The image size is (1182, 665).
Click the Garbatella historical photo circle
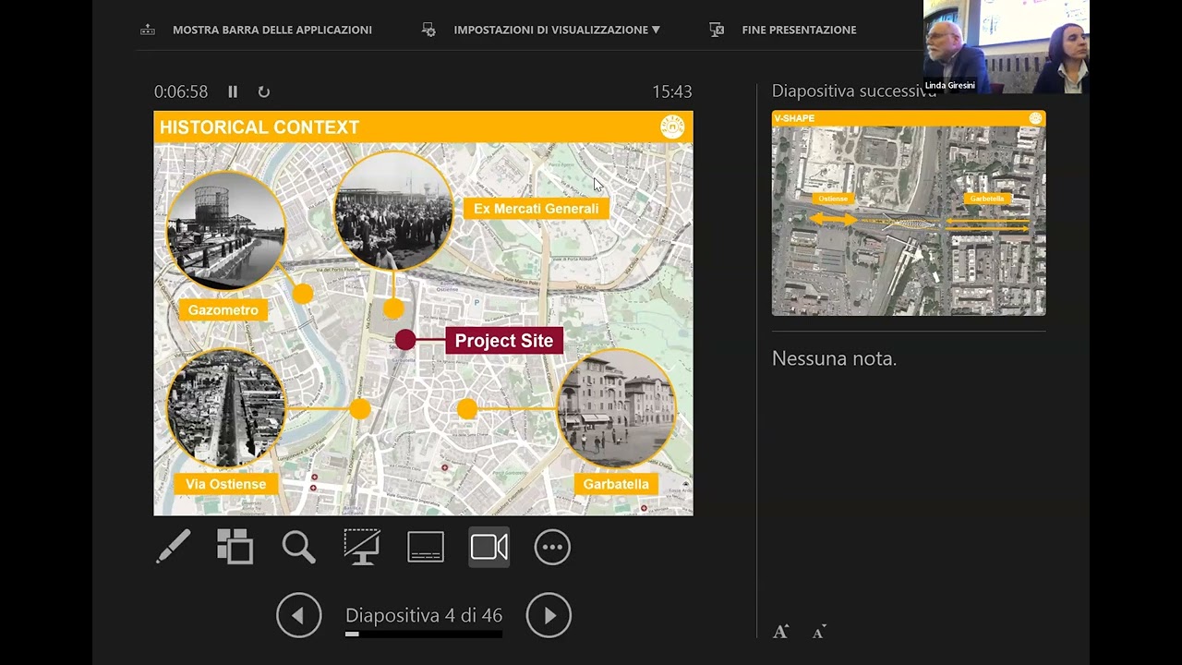(x=617, y=409)
